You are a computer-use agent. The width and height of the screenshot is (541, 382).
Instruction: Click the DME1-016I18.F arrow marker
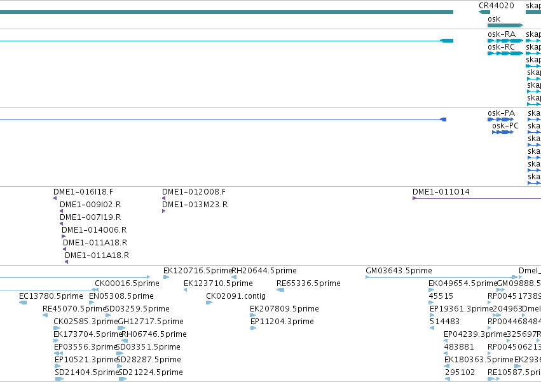tap(55, 198)
